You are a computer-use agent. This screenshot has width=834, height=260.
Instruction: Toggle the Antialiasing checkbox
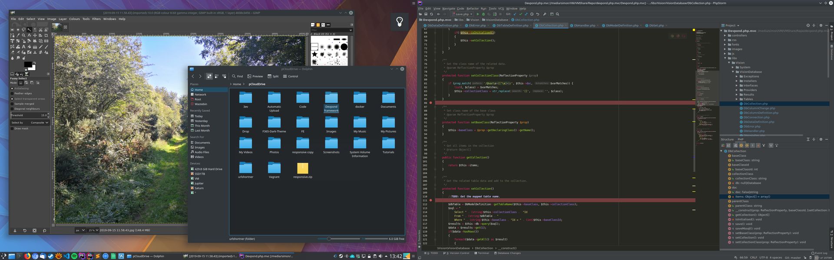(x=12, y=88)
